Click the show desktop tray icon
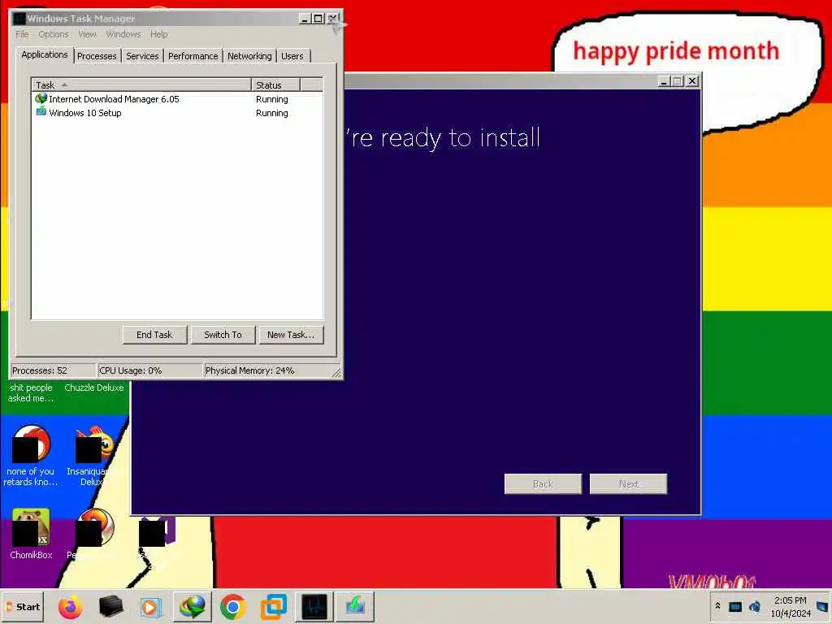The height and width of the screenshot is (624, 832). click(x=822, y=607)
